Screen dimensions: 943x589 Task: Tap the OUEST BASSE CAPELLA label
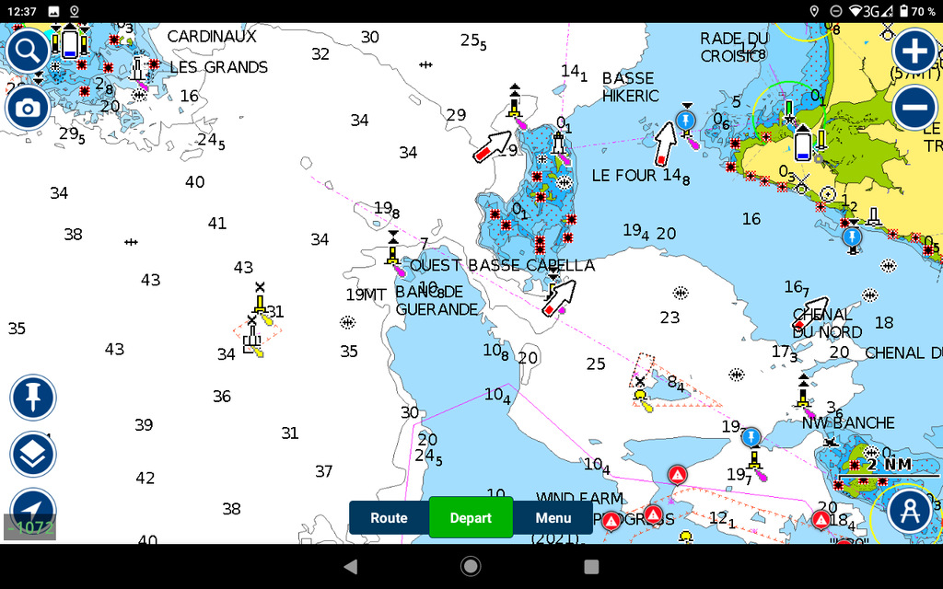tap(502, 266)
